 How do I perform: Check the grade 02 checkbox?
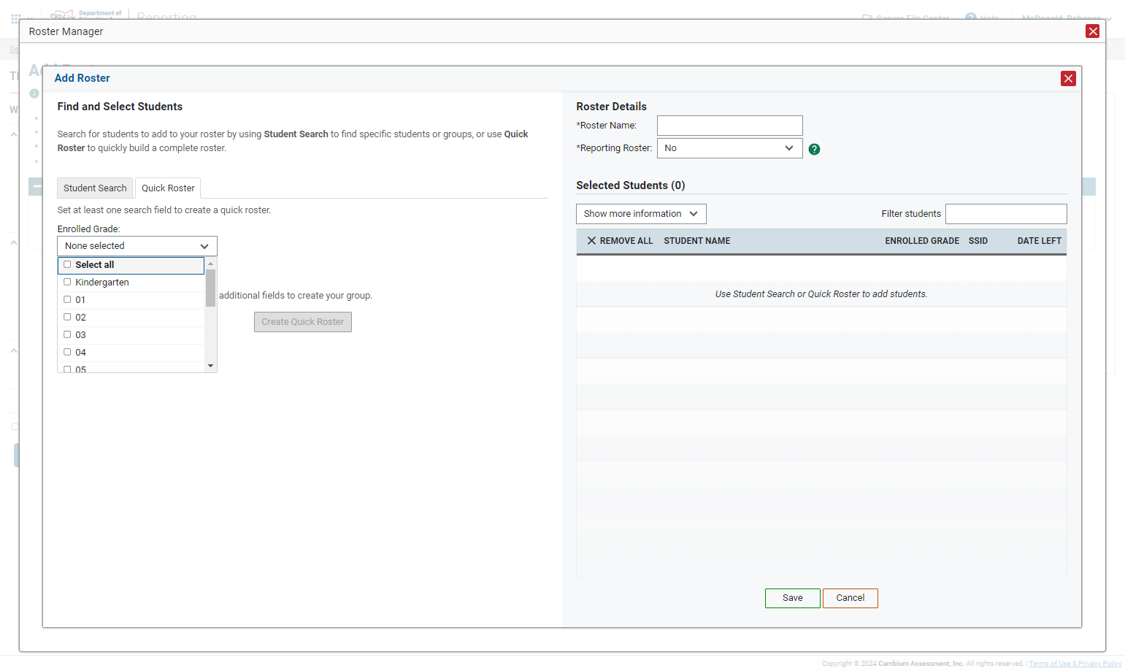[67, 317]
